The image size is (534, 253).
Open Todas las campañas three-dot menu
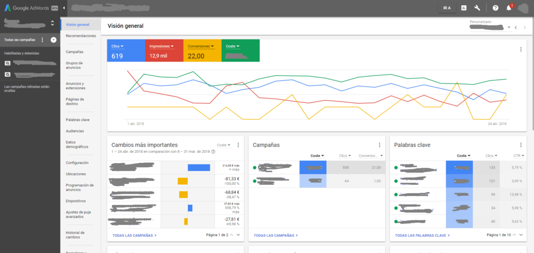pos(42,40)
